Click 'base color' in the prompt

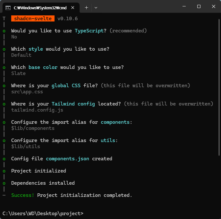click(x=43, y=67)
